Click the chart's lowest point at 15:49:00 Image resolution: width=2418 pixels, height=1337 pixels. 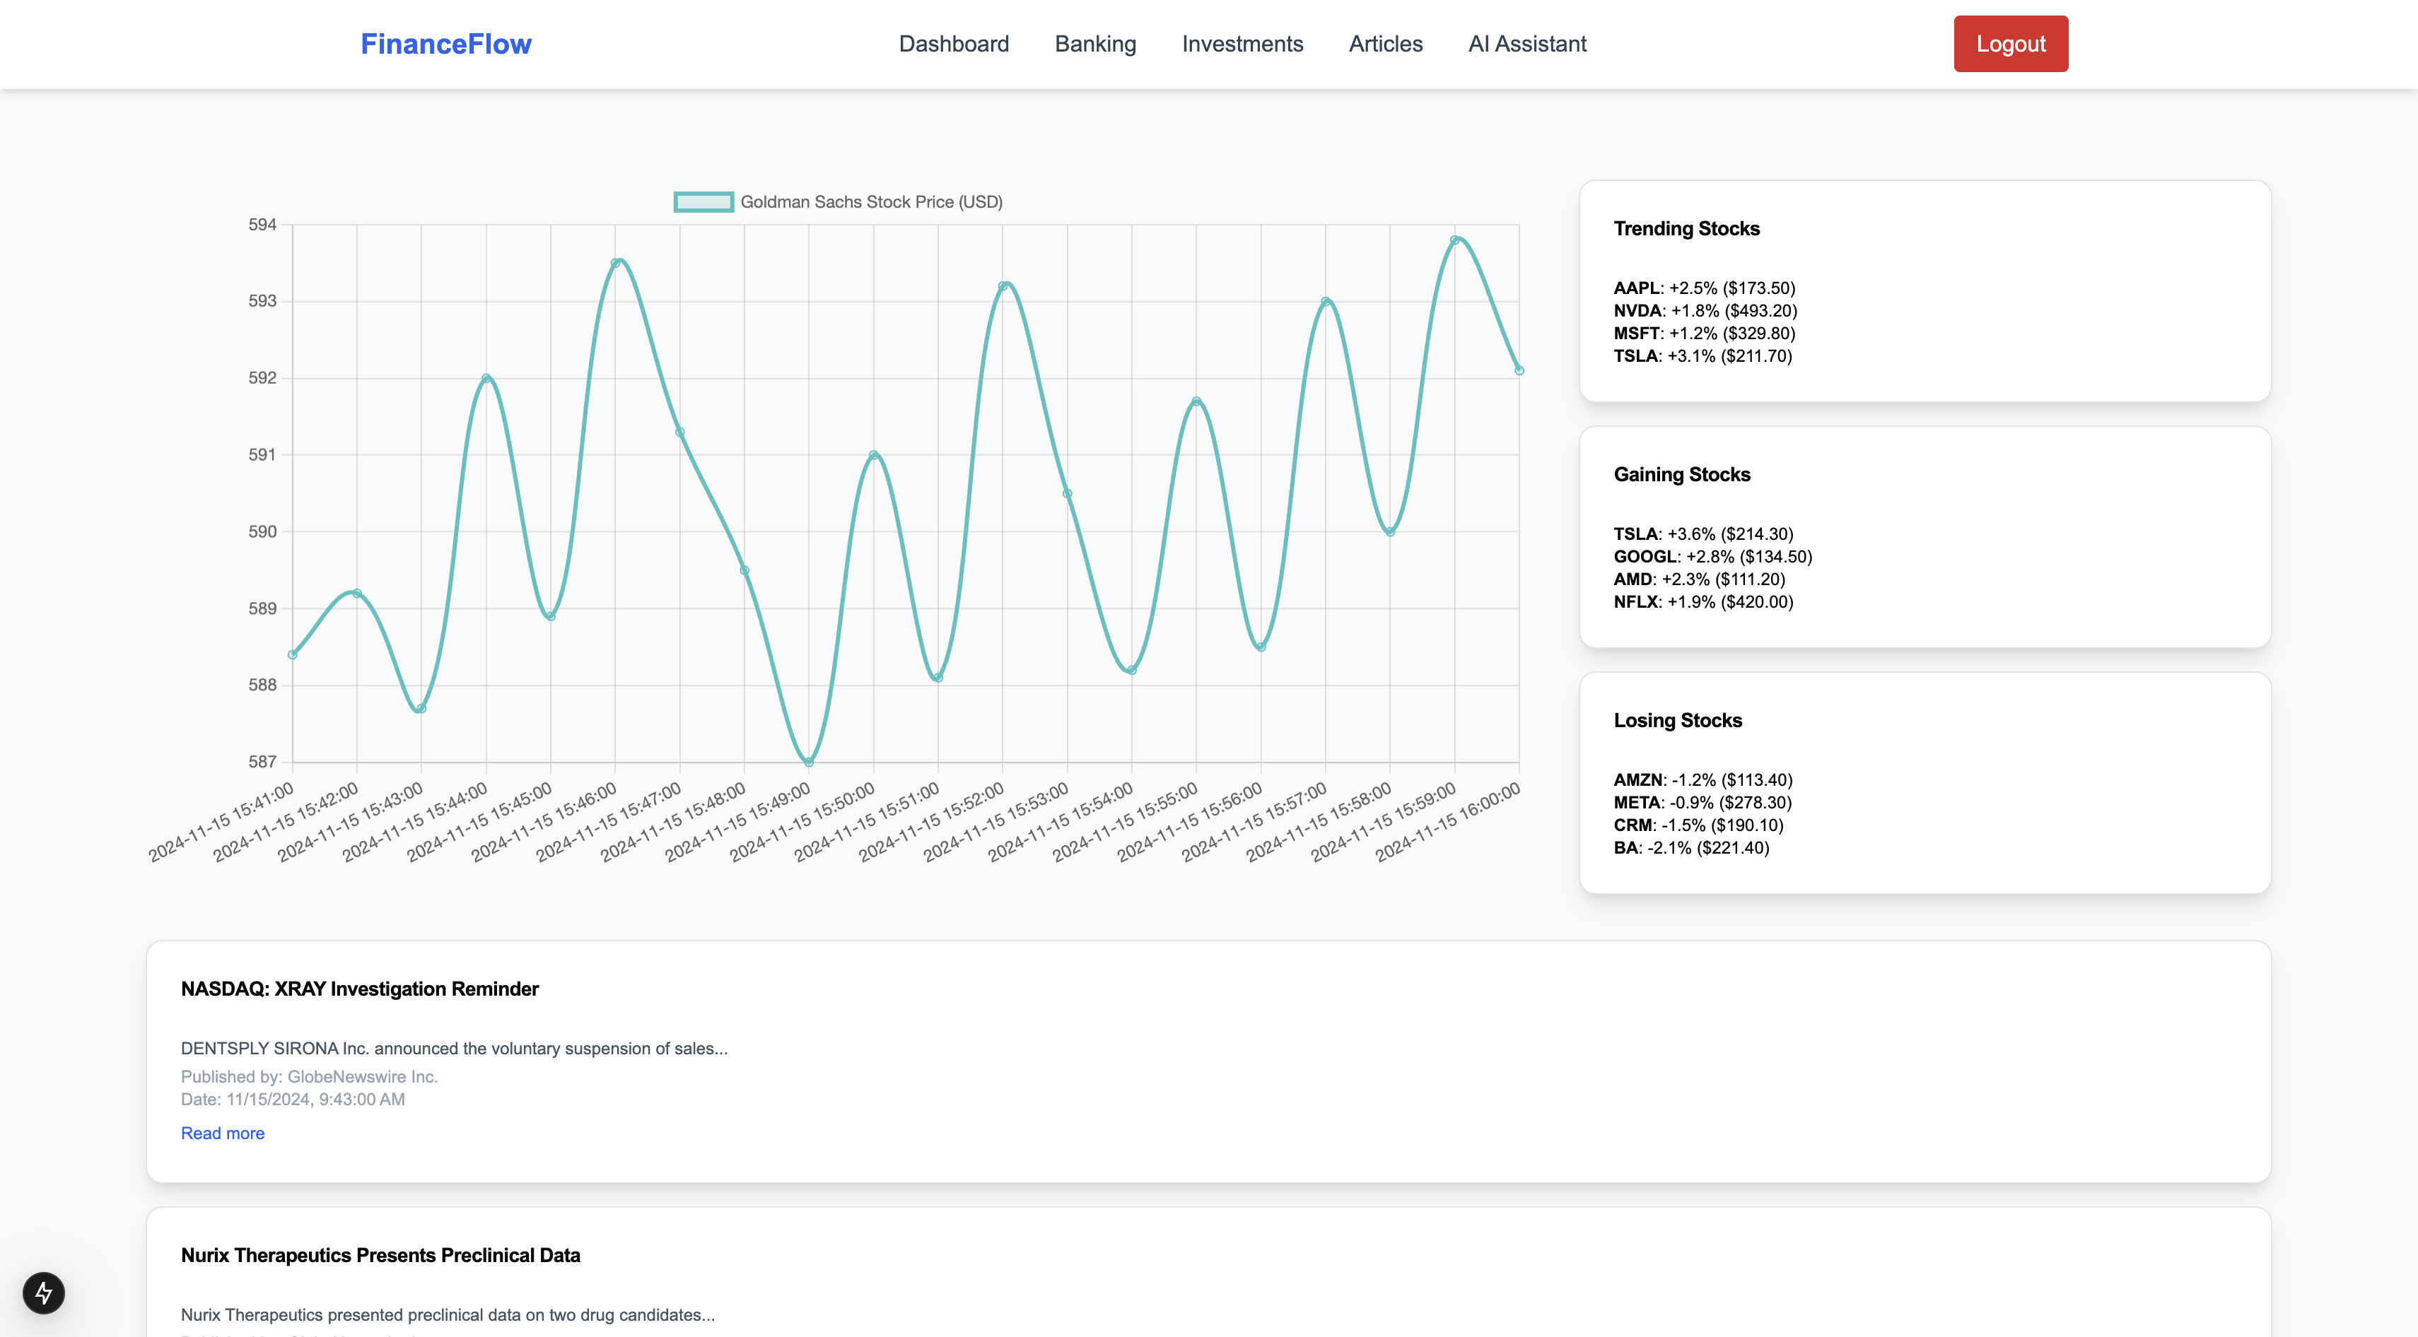point(809,762)
